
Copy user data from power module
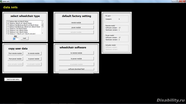[x=15, y=59]
